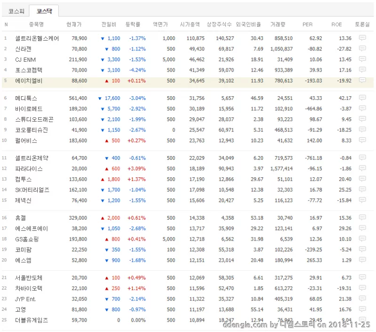This screenshot has width=376, height=332.
Task: Open the 바이로메드 stock link
Action: (x=29, y=108)
